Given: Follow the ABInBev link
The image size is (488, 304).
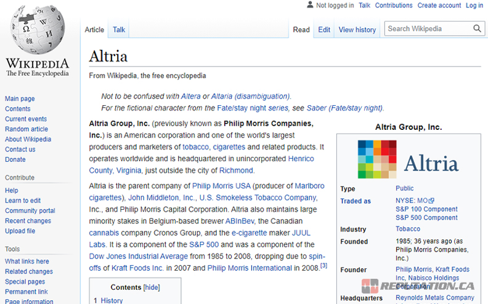Looking at the screenshot, I should (x=240, y=221).
